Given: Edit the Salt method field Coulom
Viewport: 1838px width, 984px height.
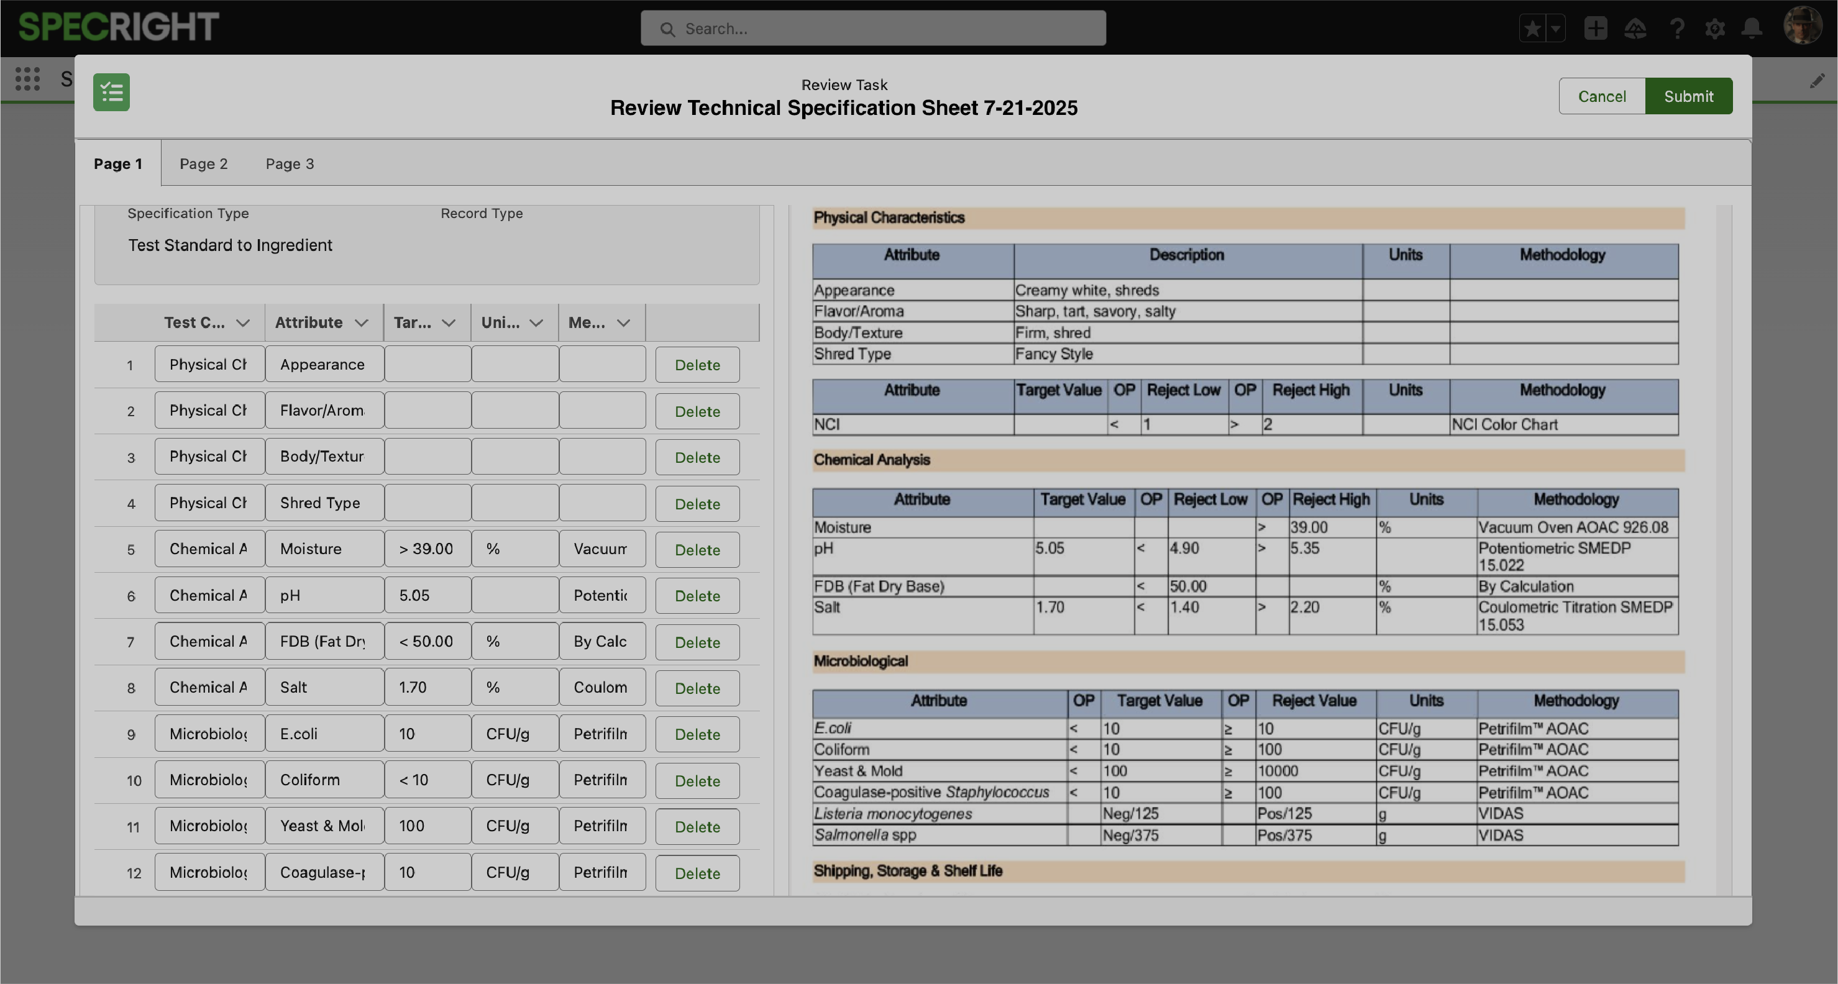Looking at the screenshot, I should pyautogui.click(x=602, y=687).
